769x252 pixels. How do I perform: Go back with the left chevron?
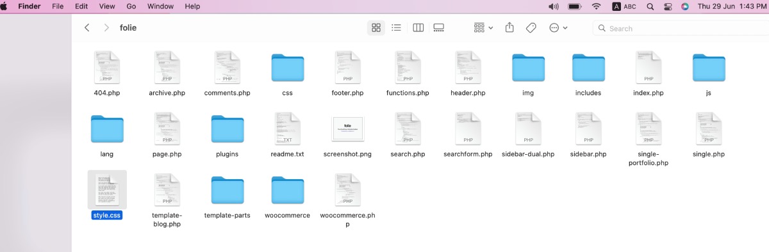87,28
